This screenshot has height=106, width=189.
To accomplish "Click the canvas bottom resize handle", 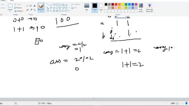I will tap(94, 98).
